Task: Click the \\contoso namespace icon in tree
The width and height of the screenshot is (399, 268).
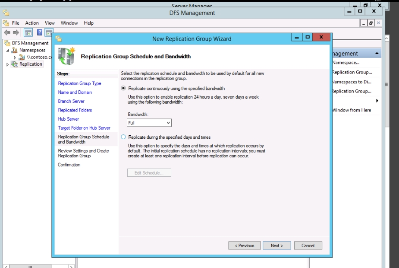Action: (x=22, y=57)
